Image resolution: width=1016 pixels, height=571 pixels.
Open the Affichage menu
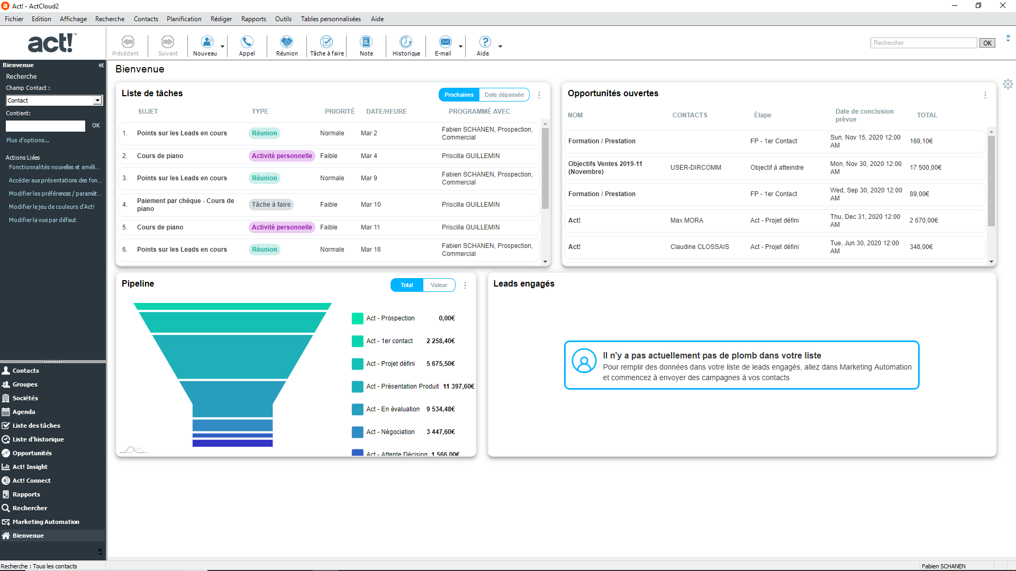(x=73, y=19)
